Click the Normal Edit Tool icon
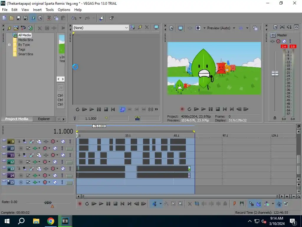The image size is (302, 227). [155, 204]
